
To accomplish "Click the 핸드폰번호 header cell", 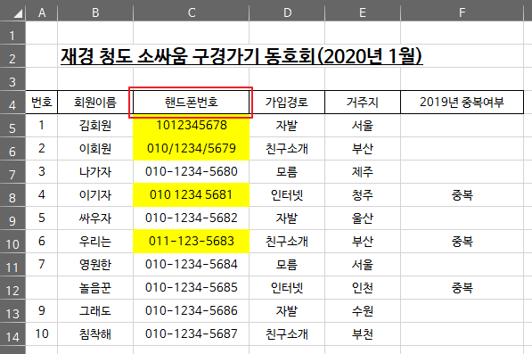I will (x=192, y=103).
